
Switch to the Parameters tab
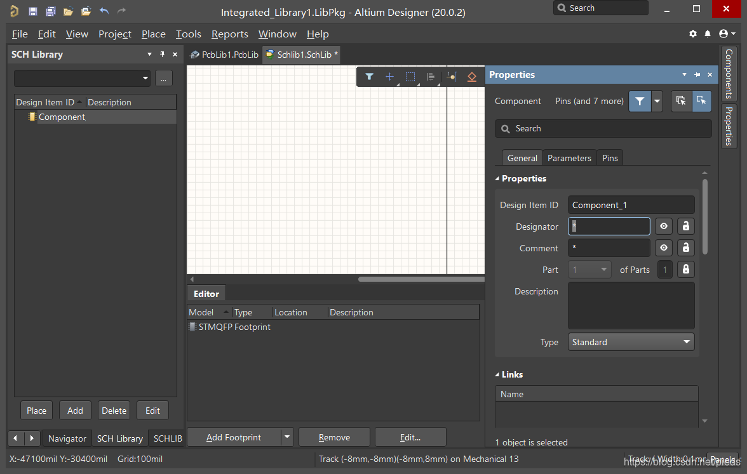pos(569,158)
